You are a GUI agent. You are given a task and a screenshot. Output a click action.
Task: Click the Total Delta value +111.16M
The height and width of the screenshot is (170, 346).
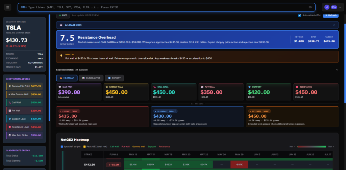pyautogui.click(x=37, y=156)
